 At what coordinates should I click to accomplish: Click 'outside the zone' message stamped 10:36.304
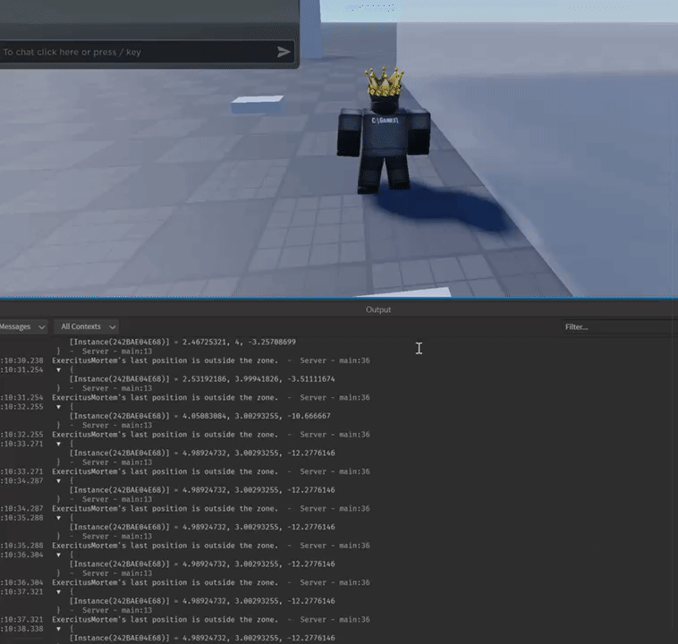(x=165, y=582)
